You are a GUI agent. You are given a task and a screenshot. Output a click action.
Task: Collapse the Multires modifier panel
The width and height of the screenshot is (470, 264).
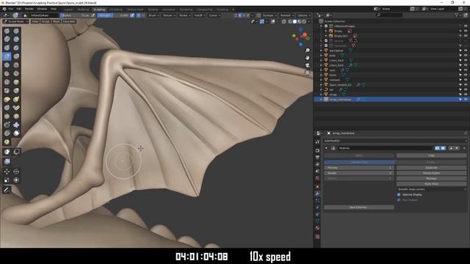(x=326, y=148)
